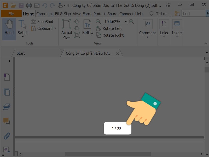The height and width of the screenshot is (157, 209).
Task: Open the Digital Signatures panel icon
Action: point(6,149)
